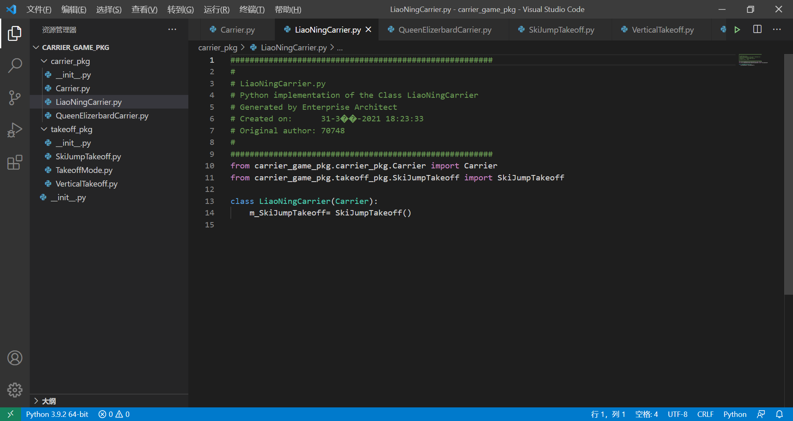
Task: Collapse the takeoff_pkg folder
Action: coord(44,129)
